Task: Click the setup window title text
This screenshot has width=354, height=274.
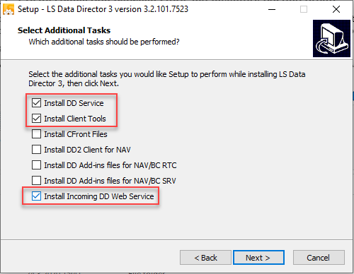Action: pyautogui.click(x=103, y=9)
